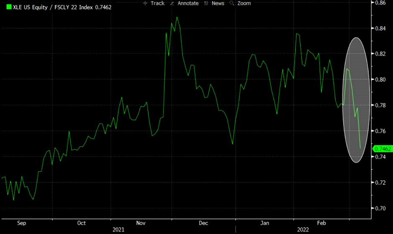The image size is (393, 234).
Task: Click the Annotate pencil icon
Action: point(172,3)
